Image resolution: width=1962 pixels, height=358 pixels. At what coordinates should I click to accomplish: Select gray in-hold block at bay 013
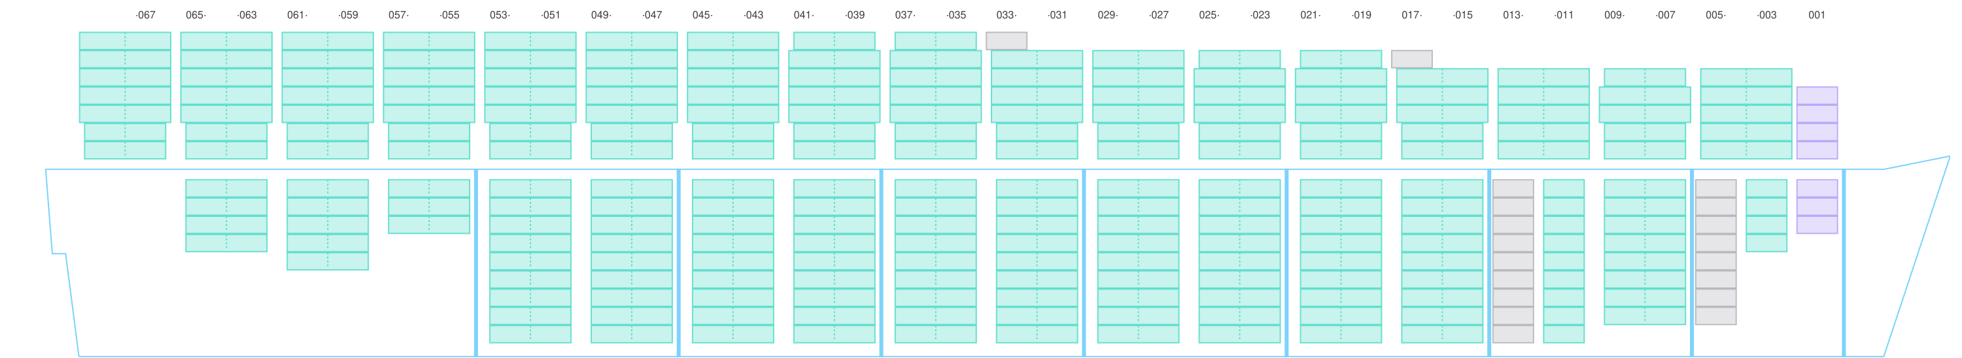point(1513,261)
